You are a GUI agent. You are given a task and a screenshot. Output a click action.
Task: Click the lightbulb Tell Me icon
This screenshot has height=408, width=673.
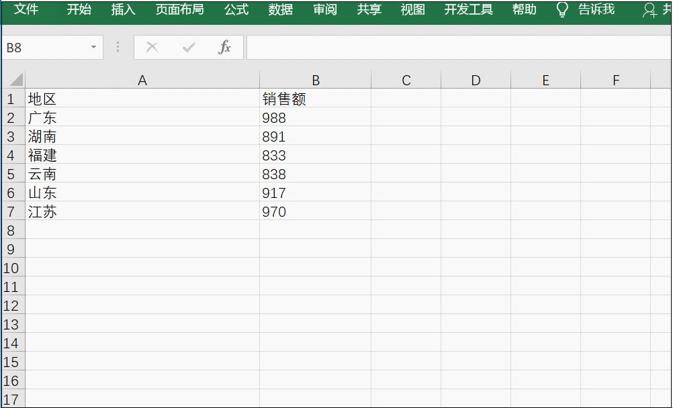562,10
